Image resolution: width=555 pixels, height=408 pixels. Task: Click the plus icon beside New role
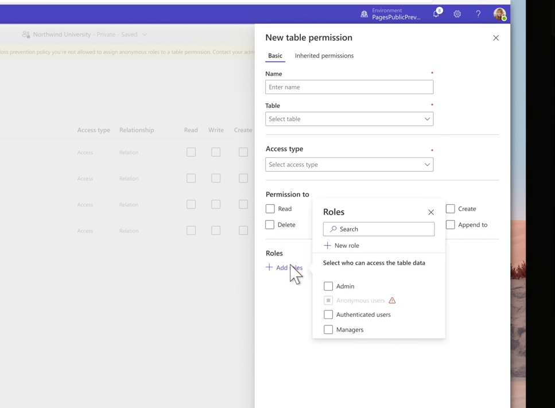327,246
